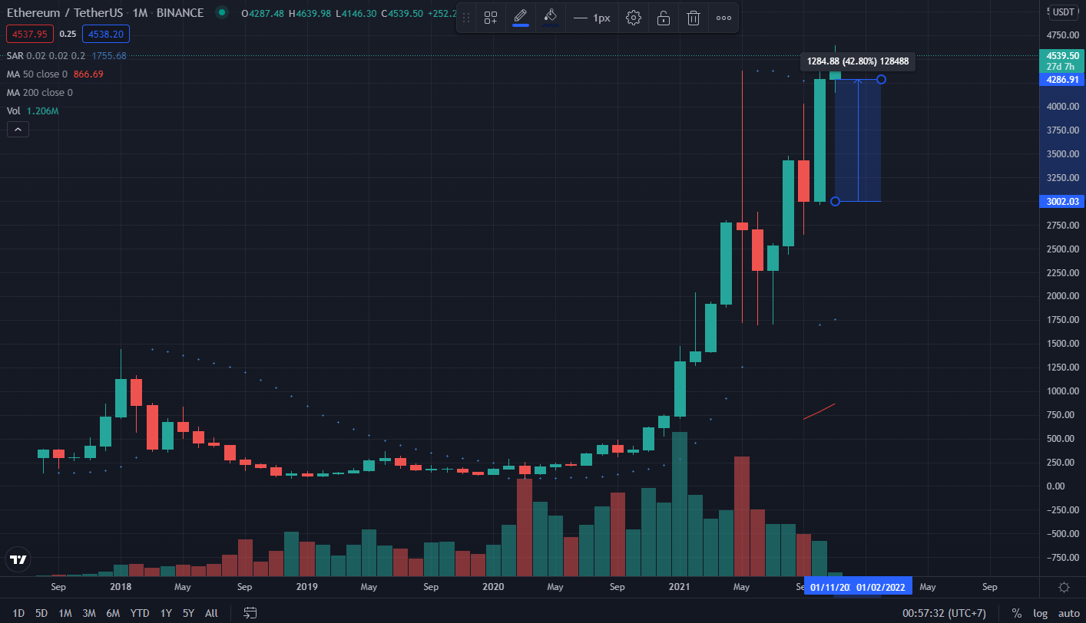Click the TradingView logo badge
Screen dimensions: 1086x623
[19, 560]
